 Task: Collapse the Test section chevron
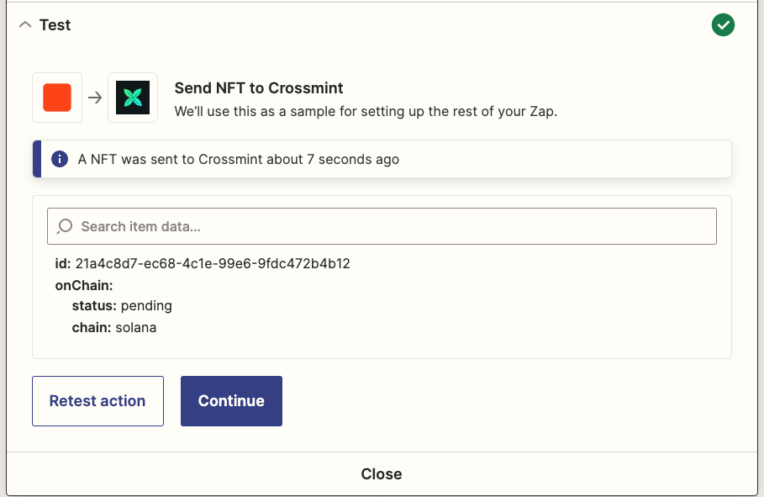coord(25,25)
